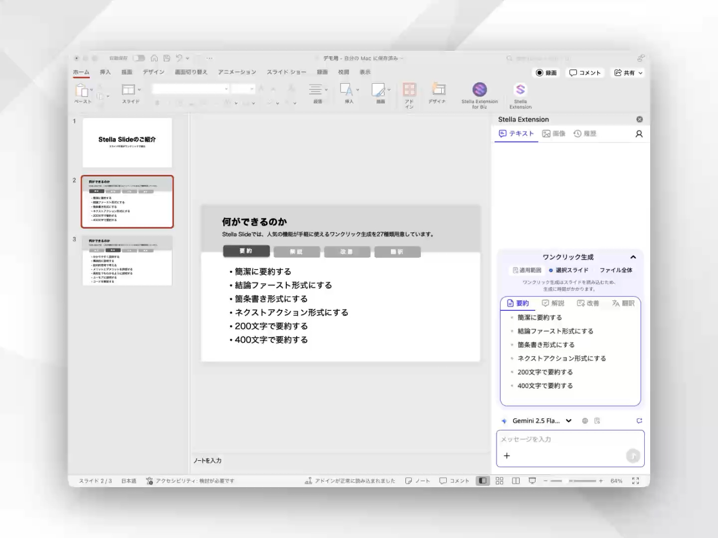Image resolution: width=718 pixels, height=538 pixels.
Task: Open the 共有 share dropdown
Action: [x=628, y=73]
